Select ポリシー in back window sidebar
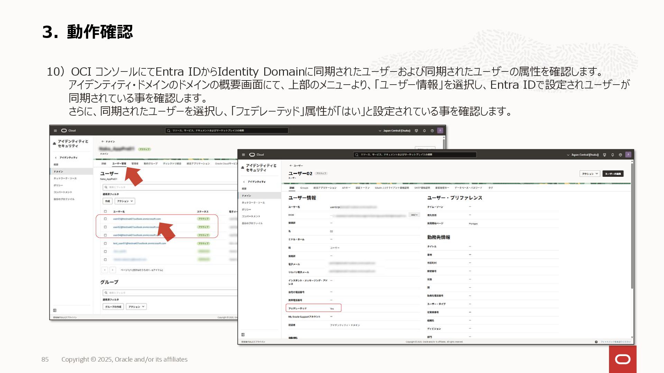The image size is (664, 373). tap(58, 185)
